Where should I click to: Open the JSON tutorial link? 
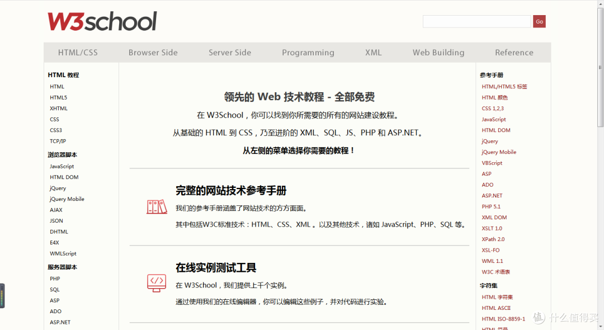[56, 221]
